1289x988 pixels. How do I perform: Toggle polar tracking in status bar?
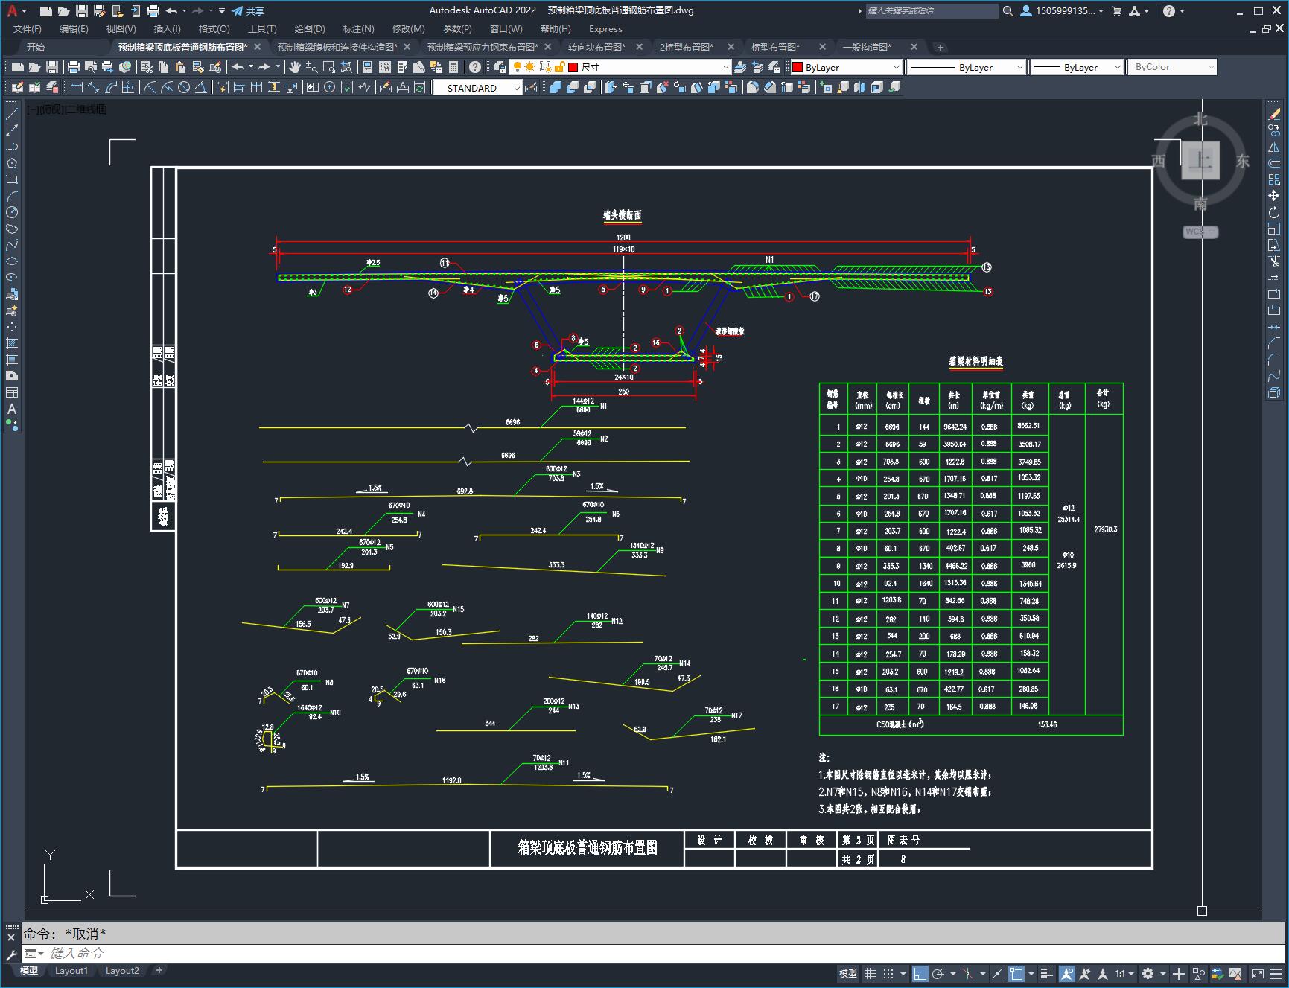(938, 973)
